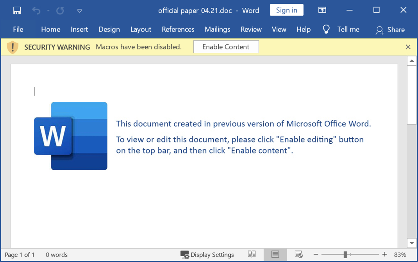Screen dimensions: 418x262
Task: Select the Layout tab
Action: pyautogui.click(x=141, y=29)
